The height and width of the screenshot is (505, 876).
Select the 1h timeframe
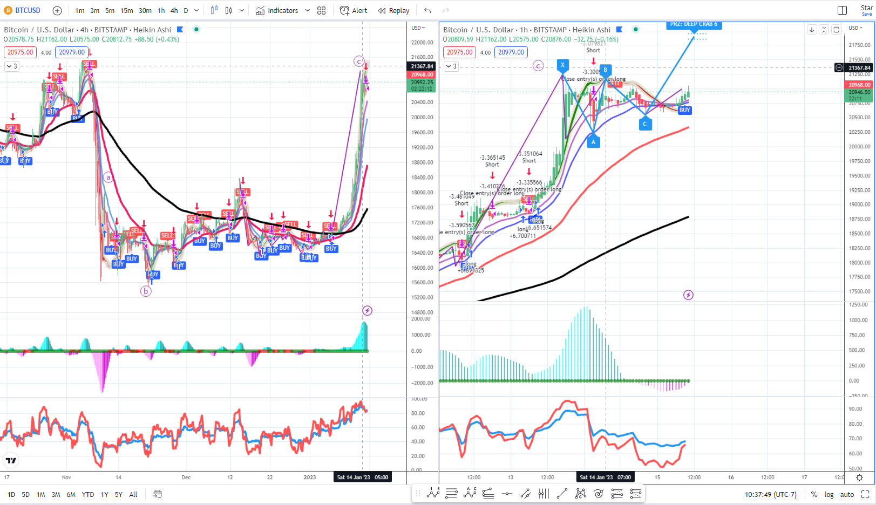click(x=161, y=10)
